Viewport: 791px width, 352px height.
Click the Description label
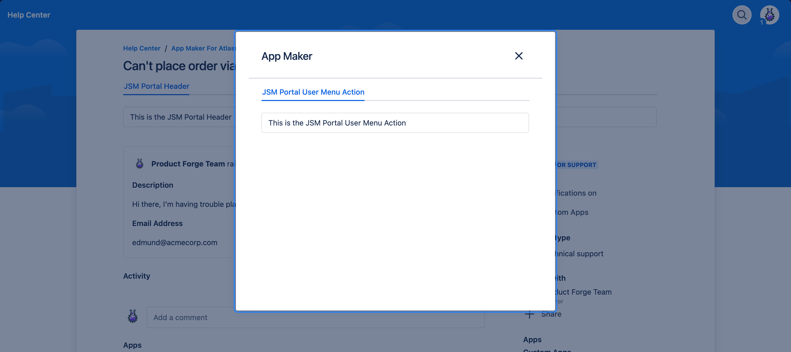click(x=153, y=185)
